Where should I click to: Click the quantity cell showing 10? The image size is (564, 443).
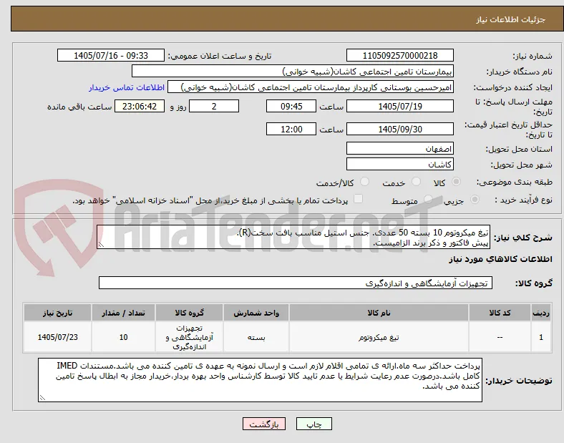click(x=123, y=337)
